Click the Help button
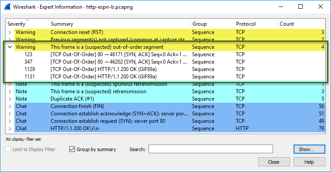The width and height of the screenshot is (331, 172). [x=309, y=162]
